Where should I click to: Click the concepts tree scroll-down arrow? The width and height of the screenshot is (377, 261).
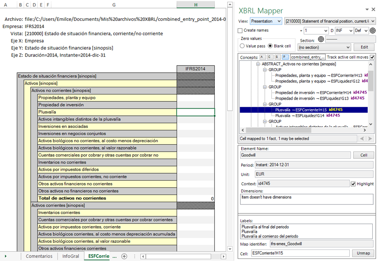click(x=371, y=124)
